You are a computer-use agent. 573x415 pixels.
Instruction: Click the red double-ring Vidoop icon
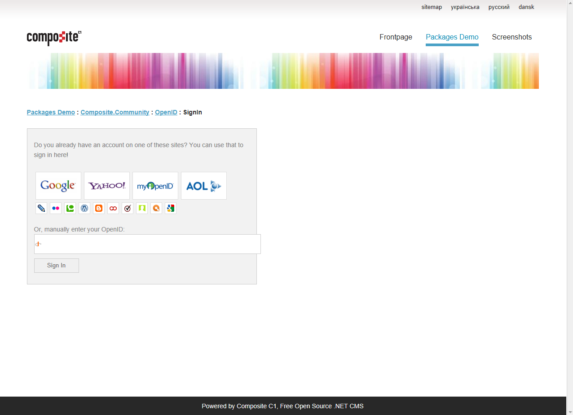pyautogui.click(x=113, y=208)
